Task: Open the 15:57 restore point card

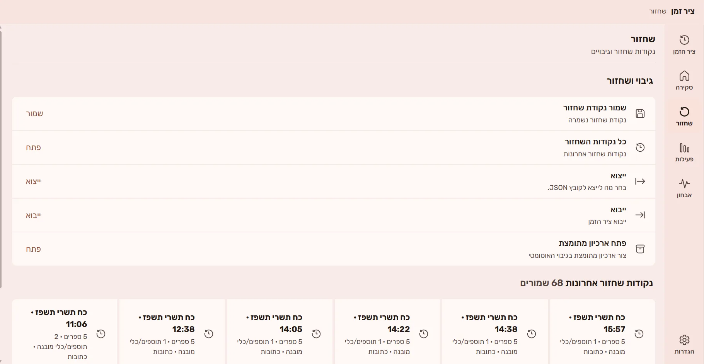Action: pyautogui.click(x=602, y=332)
